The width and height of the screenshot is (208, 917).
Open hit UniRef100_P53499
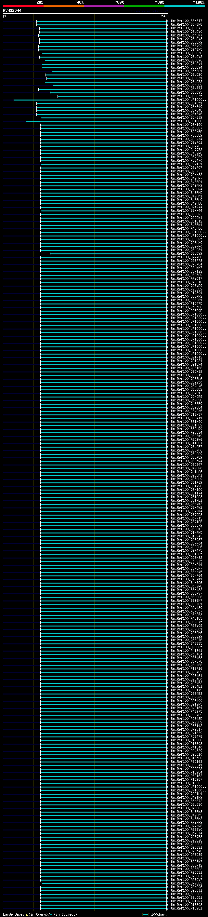tap(186, 46)
